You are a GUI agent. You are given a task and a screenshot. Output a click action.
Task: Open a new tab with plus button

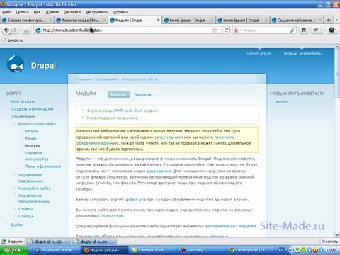pyautogui.click(x=329, y=20)
